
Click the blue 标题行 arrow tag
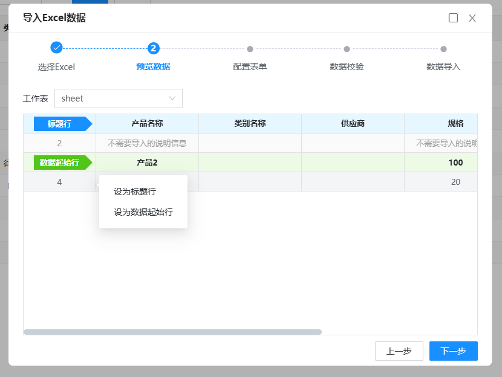pos(61,124)
